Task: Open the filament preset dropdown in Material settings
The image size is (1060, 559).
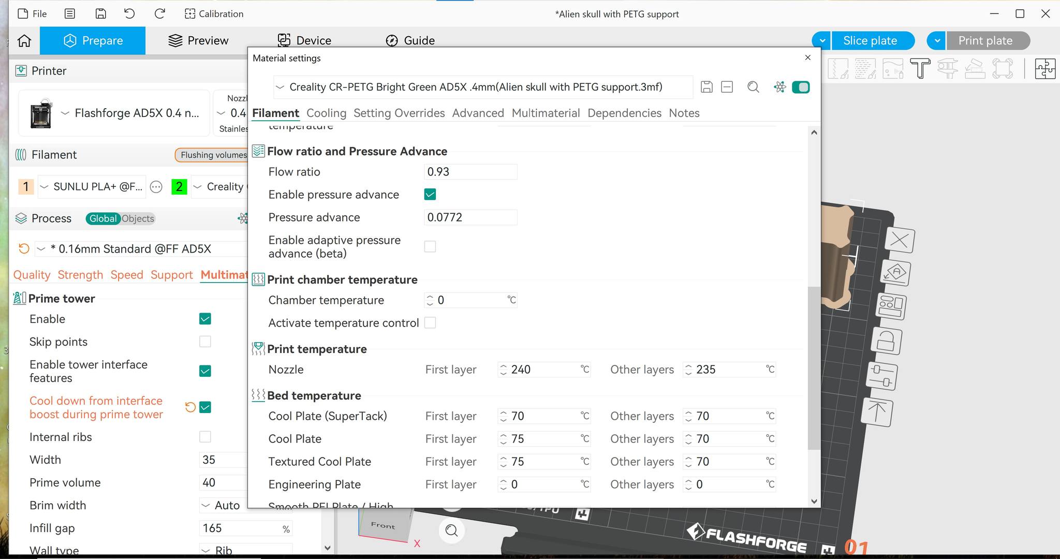Action: coord(483,87)
